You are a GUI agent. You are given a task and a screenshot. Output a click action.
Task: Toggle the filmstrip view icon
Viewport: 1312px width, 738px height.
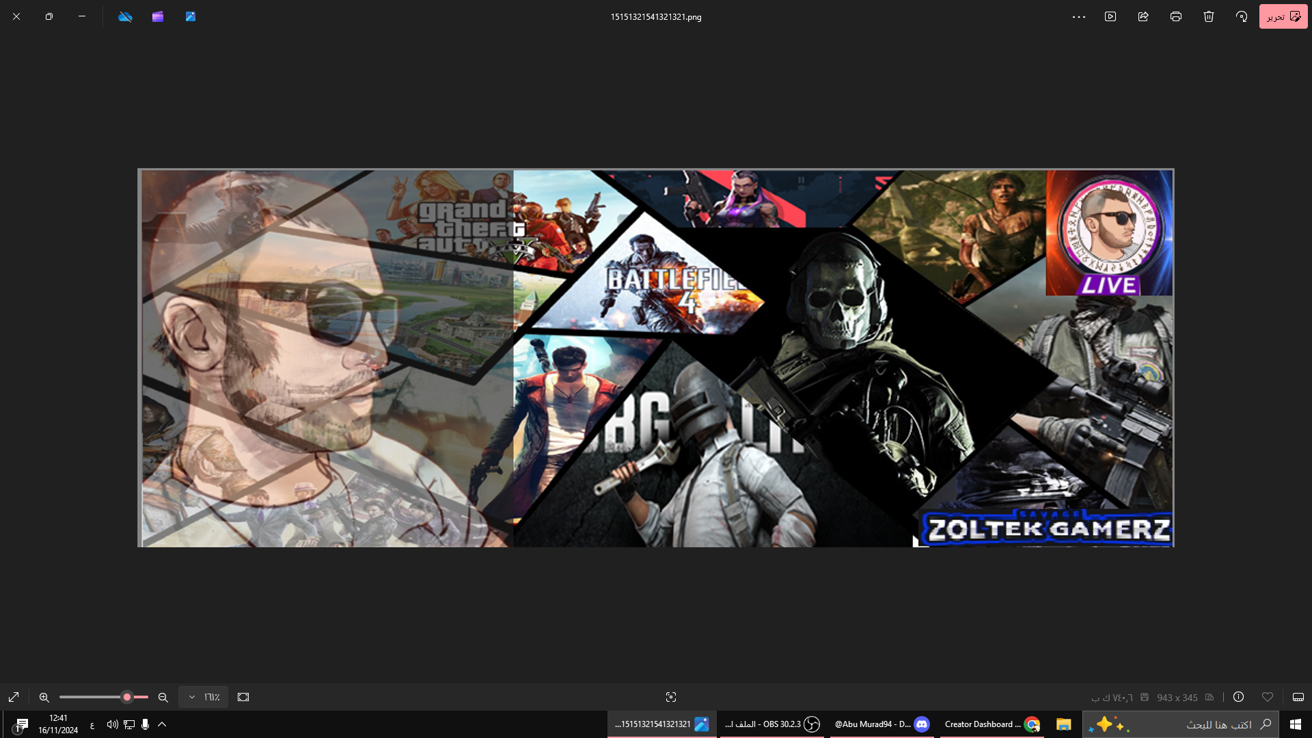point(1298,697)
